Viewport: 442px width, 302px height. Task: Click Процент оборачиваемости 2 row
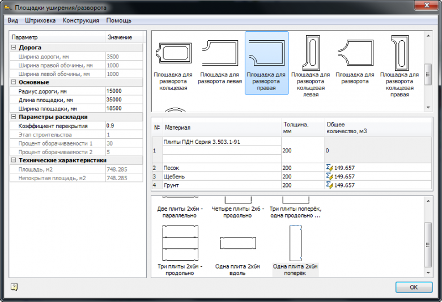pyautogui.click(x=76, y=152)
